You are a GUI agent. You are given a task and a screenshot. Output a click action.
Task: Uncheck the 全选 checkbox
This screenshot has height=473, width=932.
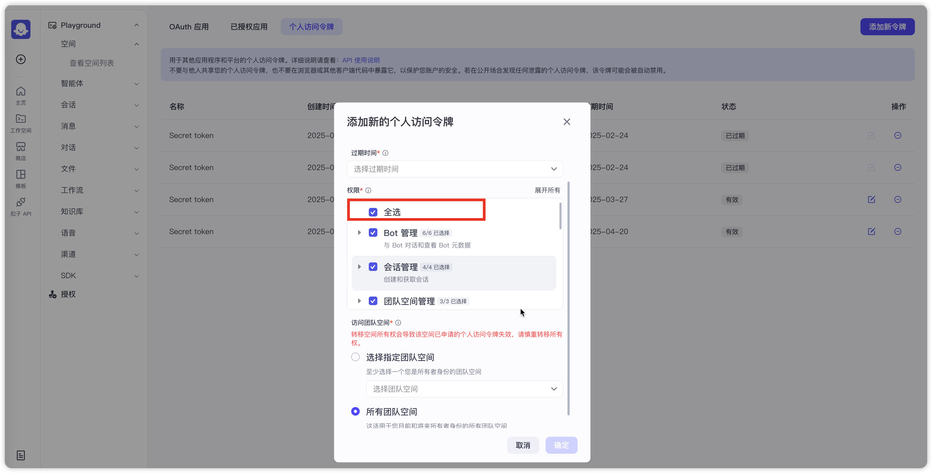(x=373, y=212)
